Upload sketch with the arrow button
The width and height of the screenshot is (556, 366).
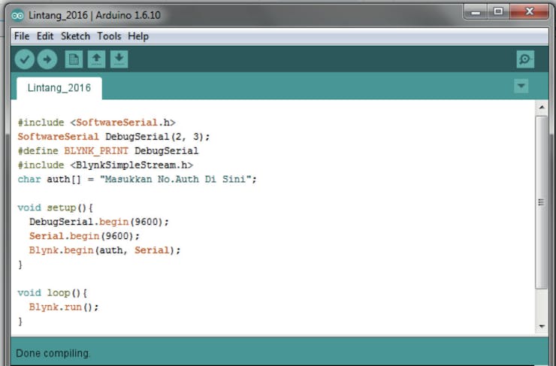point(47,59)
